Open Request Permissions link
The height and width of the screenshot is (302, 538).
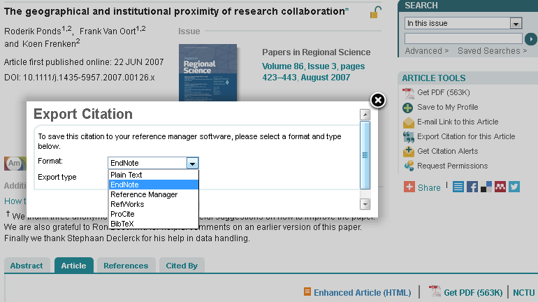coord(452,166)
